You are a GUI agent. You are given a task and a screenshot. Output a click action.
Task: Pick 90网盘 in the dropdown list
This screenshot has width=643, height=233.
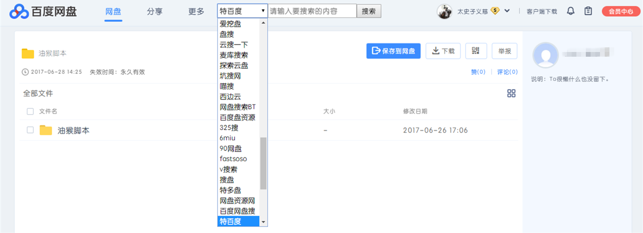coord(239,148)
